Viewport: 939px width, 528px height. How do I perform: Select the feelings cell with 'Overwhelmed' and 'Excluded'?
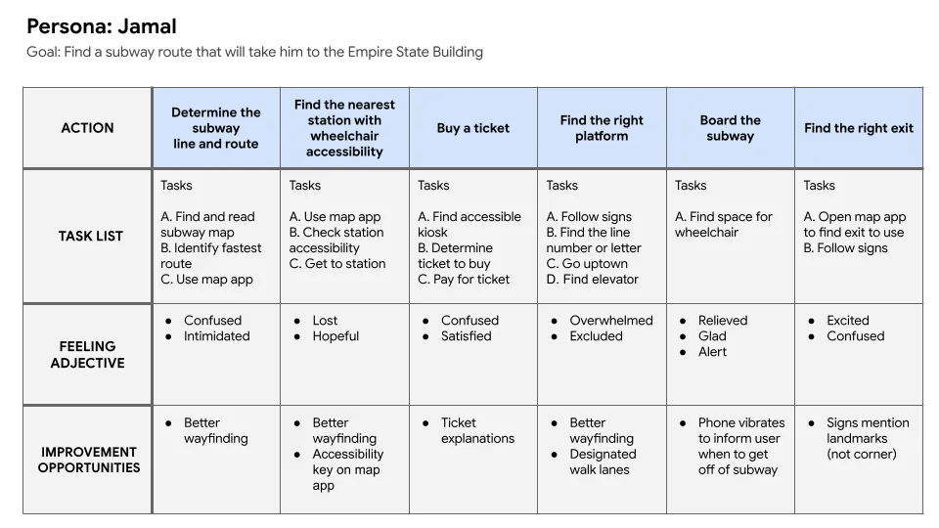point(602,354)
